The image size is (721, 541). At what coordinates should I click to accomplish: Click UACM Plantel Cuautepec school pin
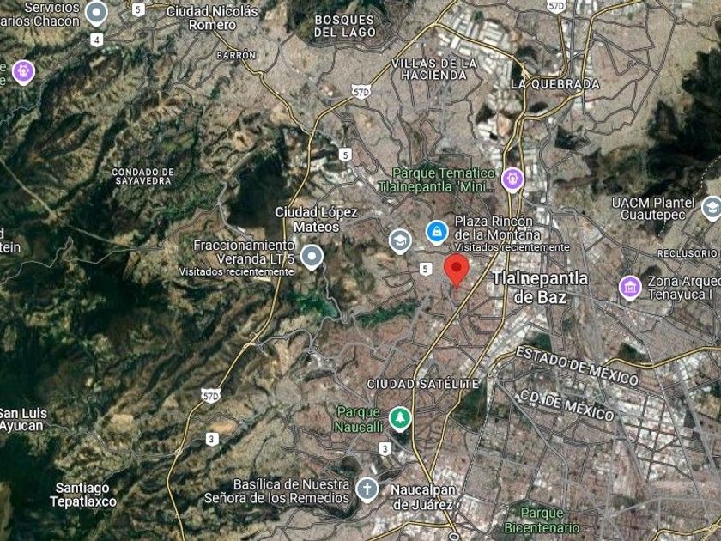click(712, 208)
